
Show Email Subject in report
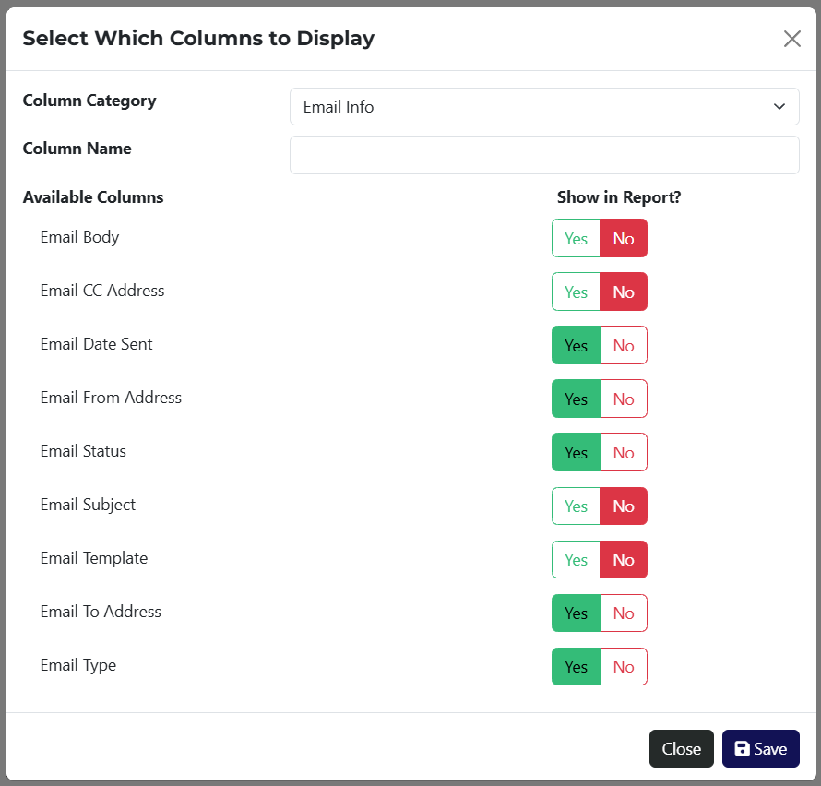(576, 506)
